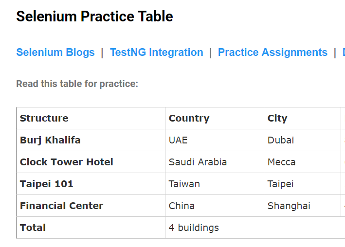Click the Read this table for practice text
345x247 pixels.
tap(77, 84)
